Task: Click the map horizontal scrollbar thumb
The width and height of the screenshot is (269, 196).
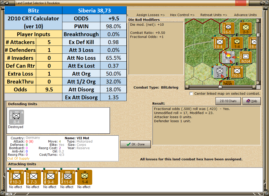Action: click(220, 87)
